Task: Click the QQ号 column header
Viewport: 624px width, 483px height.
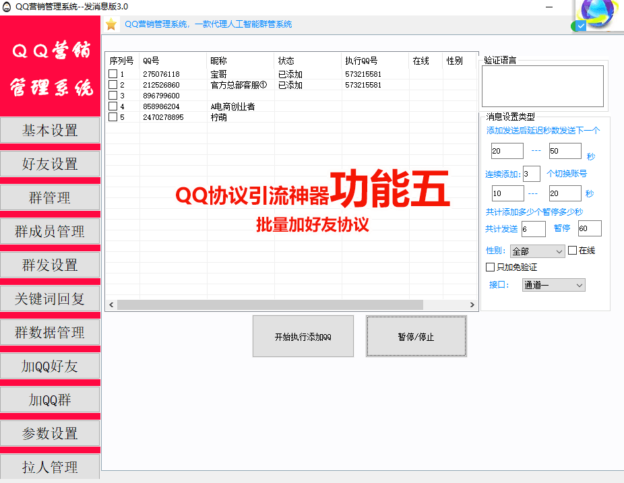Action: pyautogui.click(x=173, y=61)
